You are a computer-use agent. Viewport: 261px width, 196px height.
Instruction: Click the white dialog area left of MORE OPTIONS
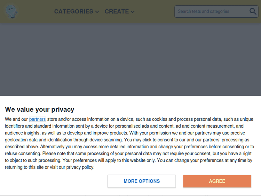52,181
